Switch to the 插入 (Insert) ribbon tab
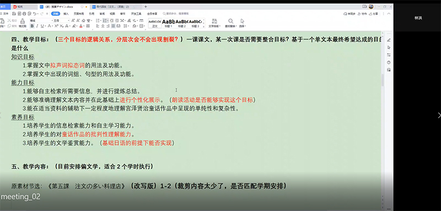Screen dimensions: 441x211 (66, 13)
